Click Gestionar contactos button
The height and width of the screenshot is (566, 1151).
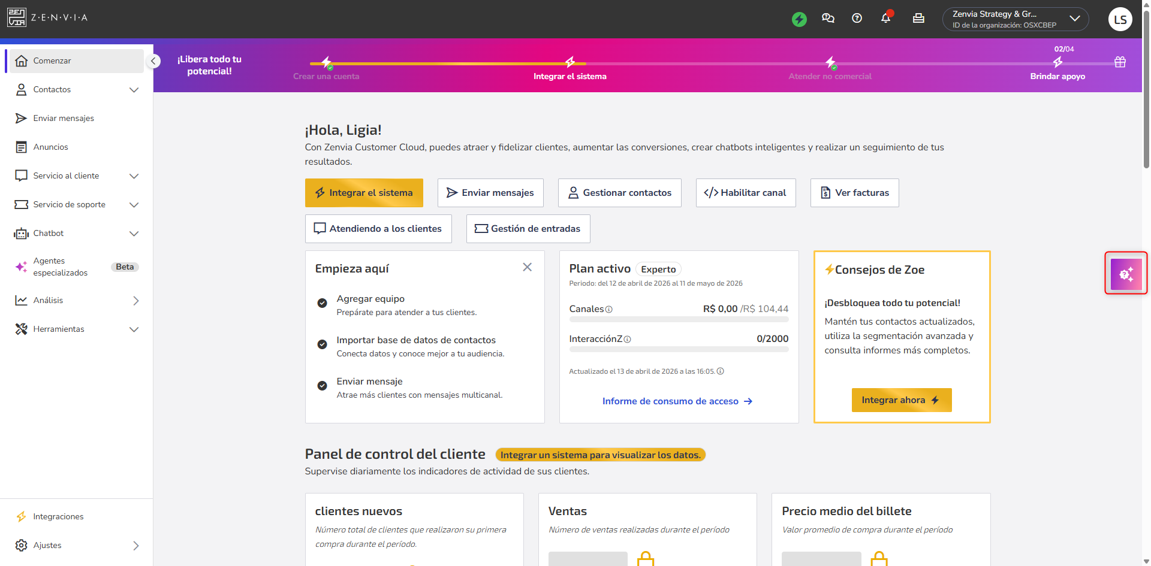[620, 193]
